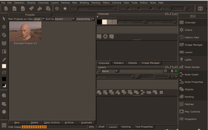The height and width of the screenshot is (130, 208).
Task: Expand the toolbox overflow chevron
Action: point(4,118)
